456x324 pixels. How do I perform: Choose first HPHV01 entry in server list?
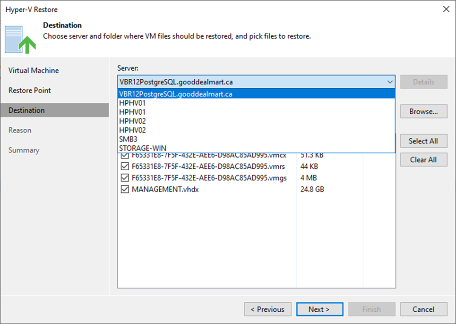(256, 103)
